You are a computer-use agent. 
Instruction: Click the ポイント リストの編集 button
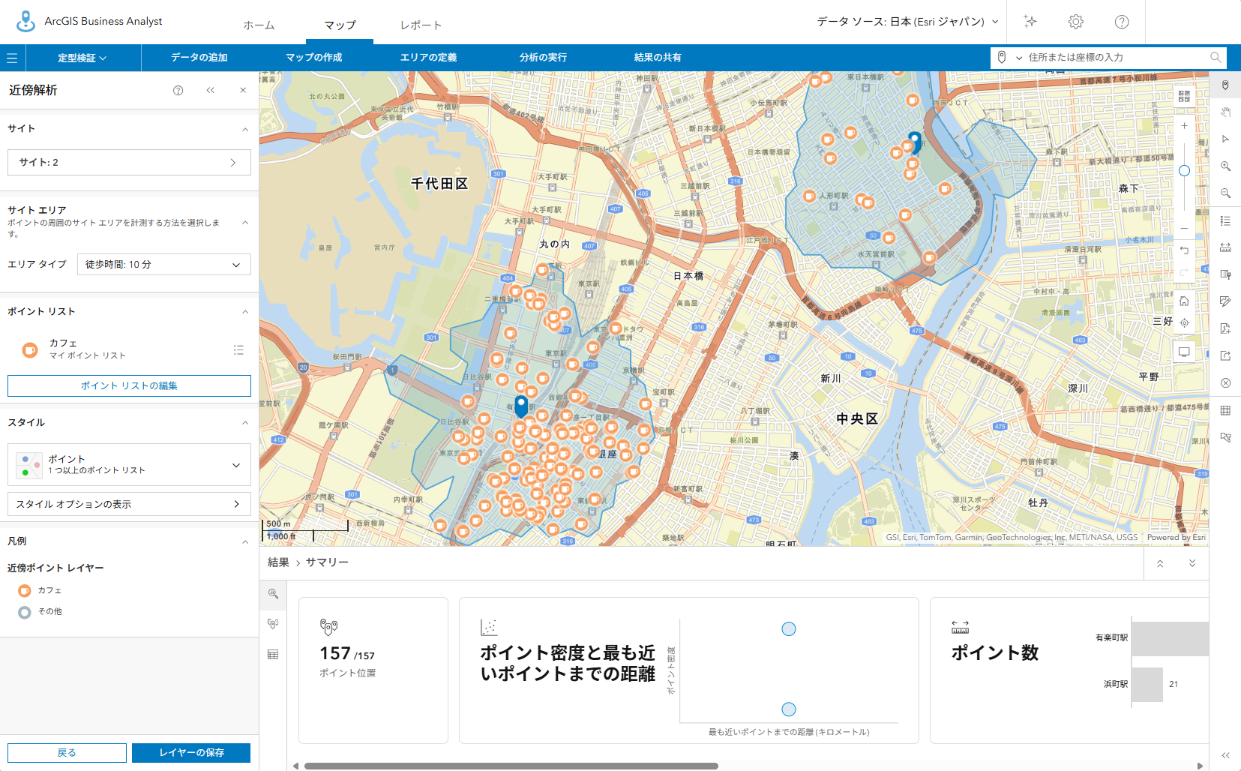point(129,386)
